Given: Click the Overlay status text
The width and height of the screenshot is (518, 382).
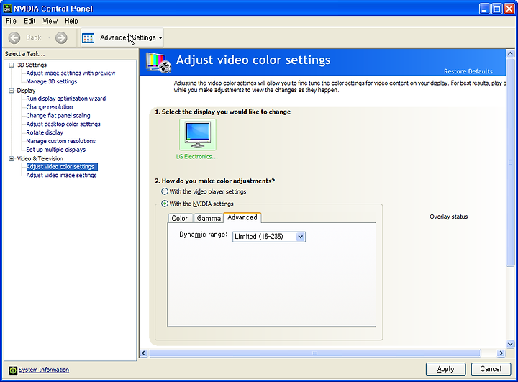Looking at the screenshot, I should click(x=449, y=217).
